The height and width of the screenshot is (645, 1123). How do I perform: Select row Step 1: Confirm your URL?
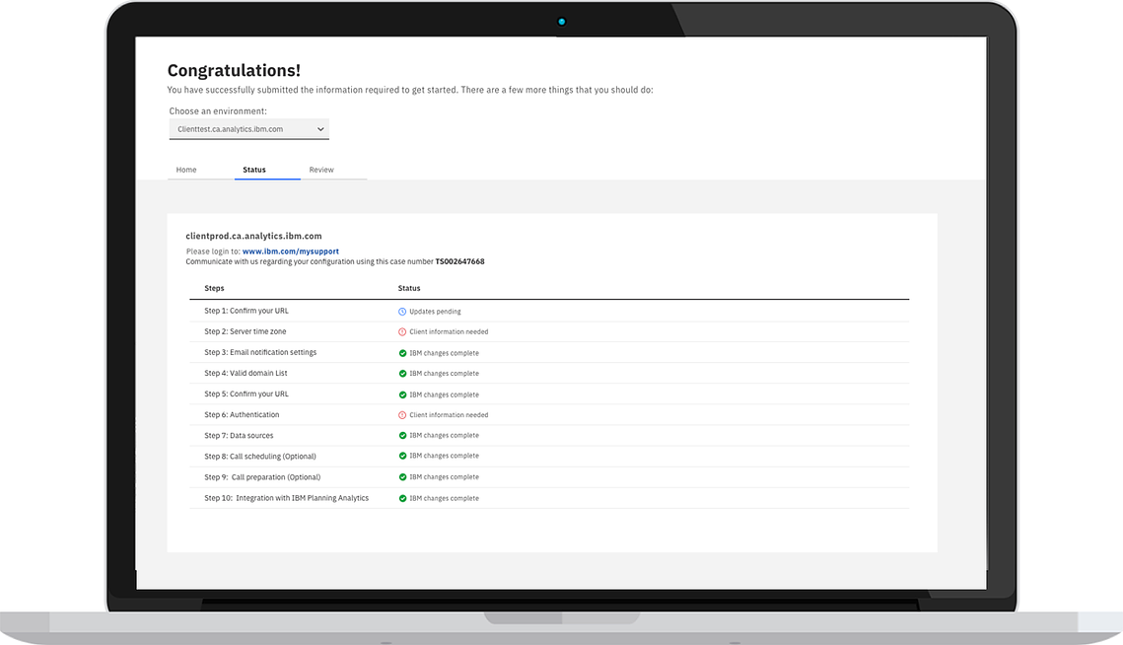(x=549, y=311)
